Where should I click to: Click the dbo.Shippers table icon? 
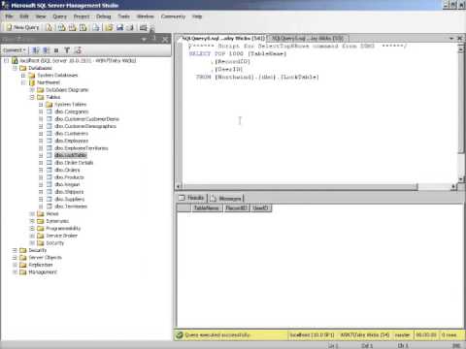50,192
